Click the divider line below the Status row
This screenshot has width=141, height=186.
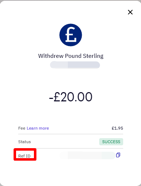point(71,148)
